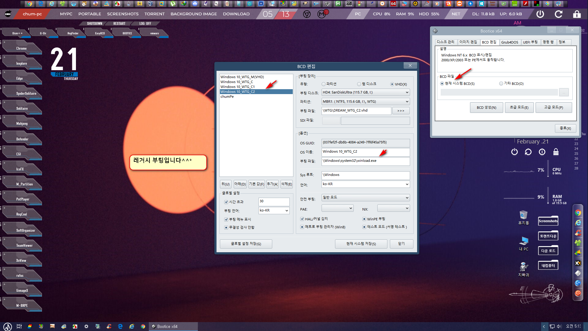Click the widget shutdown power icon
Image resolution: width=588 pixels, height=331 pixels.
(x=514, y=152)
